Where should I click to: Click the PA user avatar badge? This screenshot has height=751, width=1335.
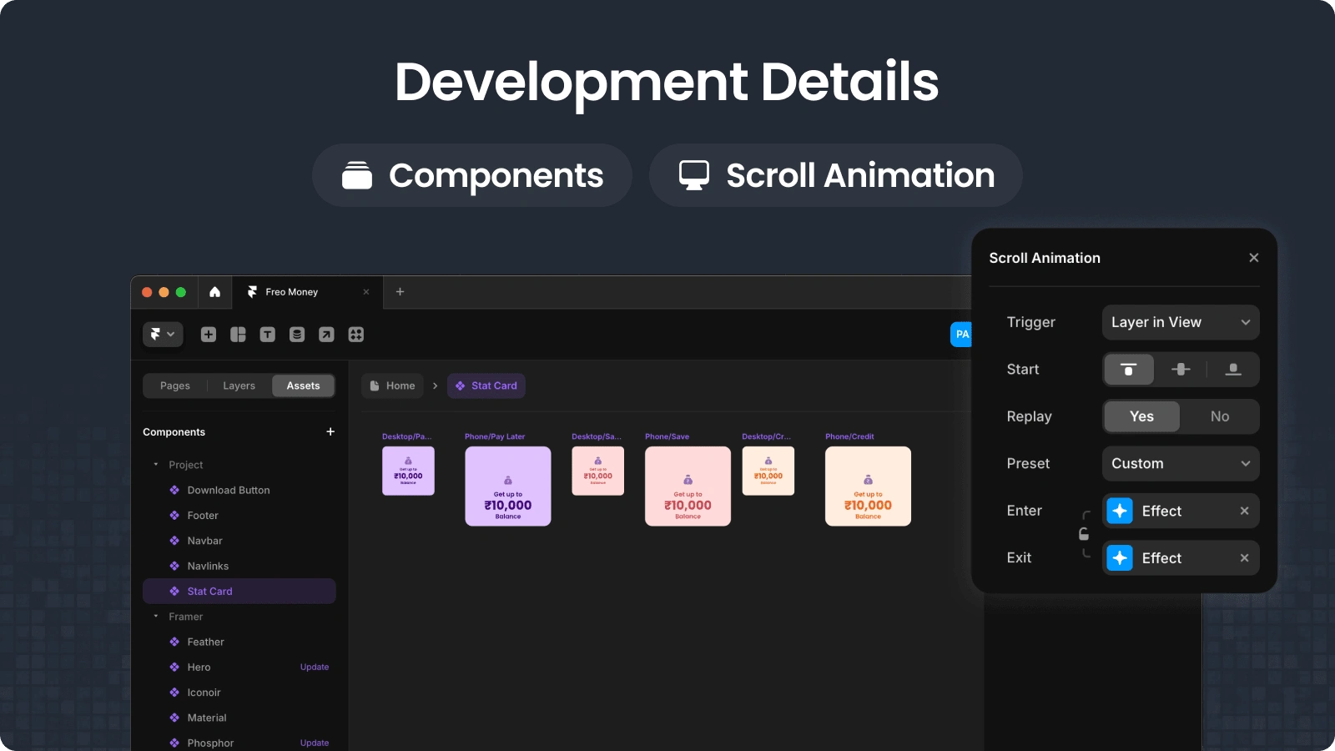tap(962, 335)
